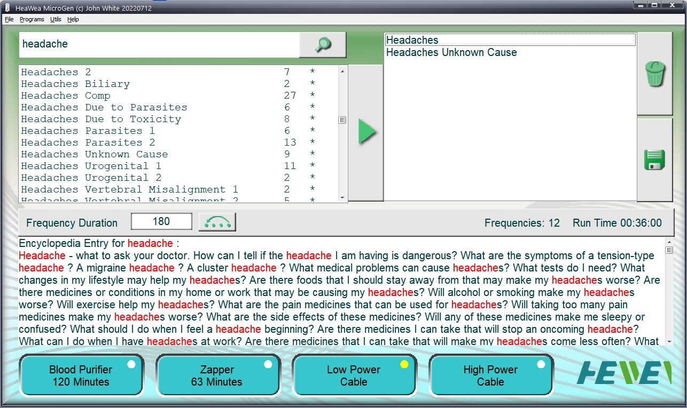The image size is (687, 408).
Task: Open the Programs menu
Action: point(32,19)
